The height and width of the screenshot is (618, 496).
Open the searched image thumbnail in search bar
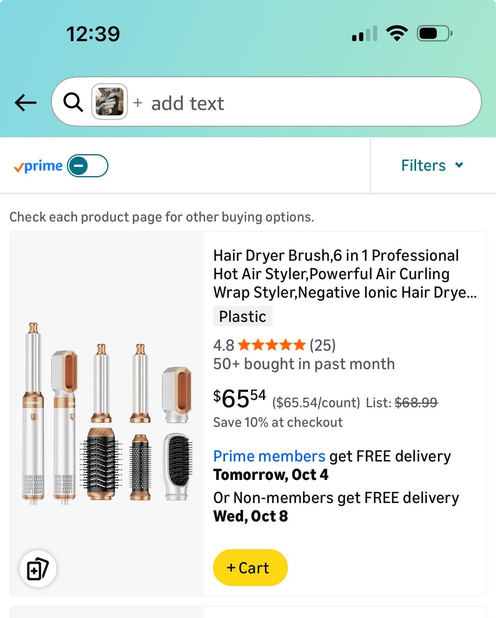110,102
